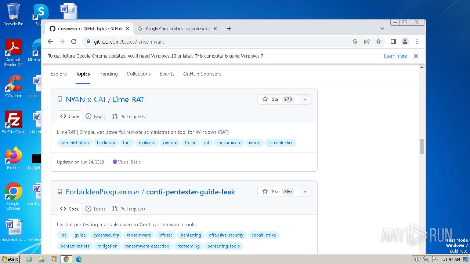
Task: Click the worm topic tag
Action: click(x=254, y=143)
